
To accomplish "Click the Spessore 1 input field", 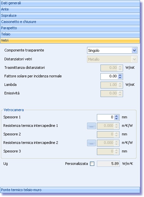I will pyautogui.click(x=106, y=117).
